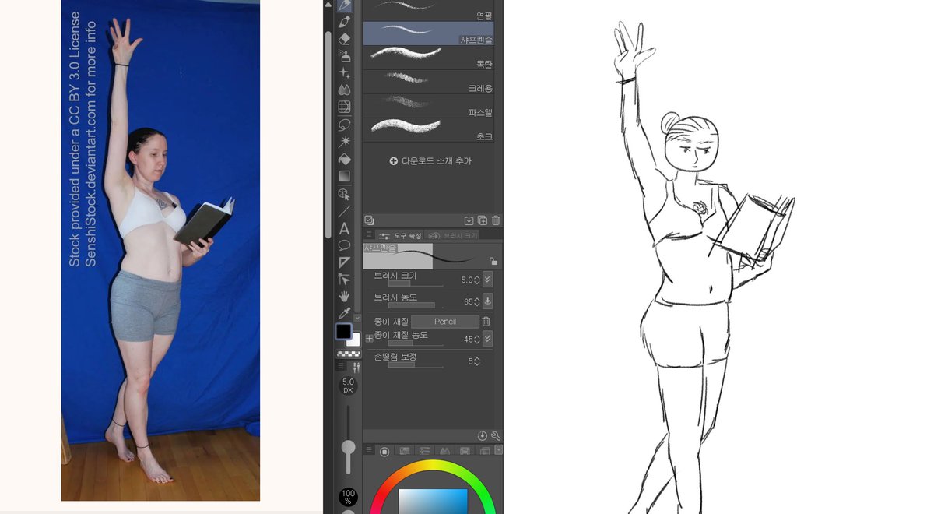Select the 목탄 brush preset
Image resolution: width=934 pixels, height=514 pixels.
[429, 58]
